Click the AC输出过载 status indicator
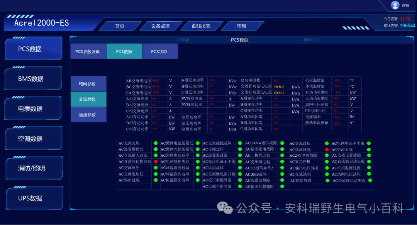Viewport: 417px width, 225px height. (x=156, y=180)
